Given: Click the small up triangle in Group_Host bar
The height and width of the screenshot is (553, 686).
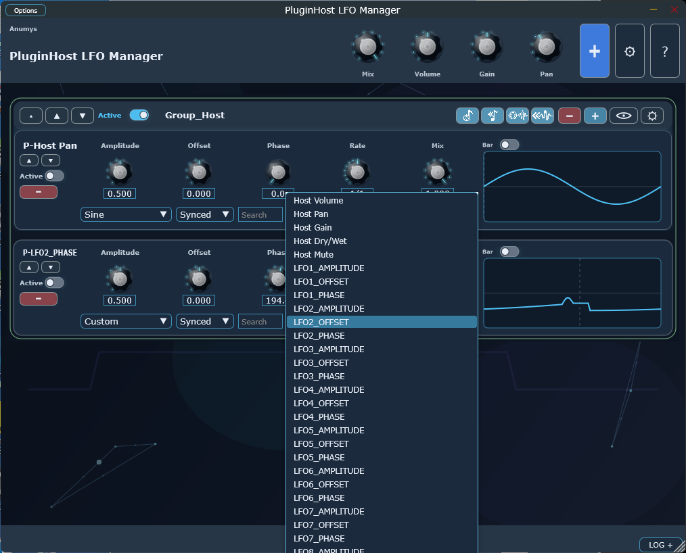Looking at the screenshot, I should [31, 116].
